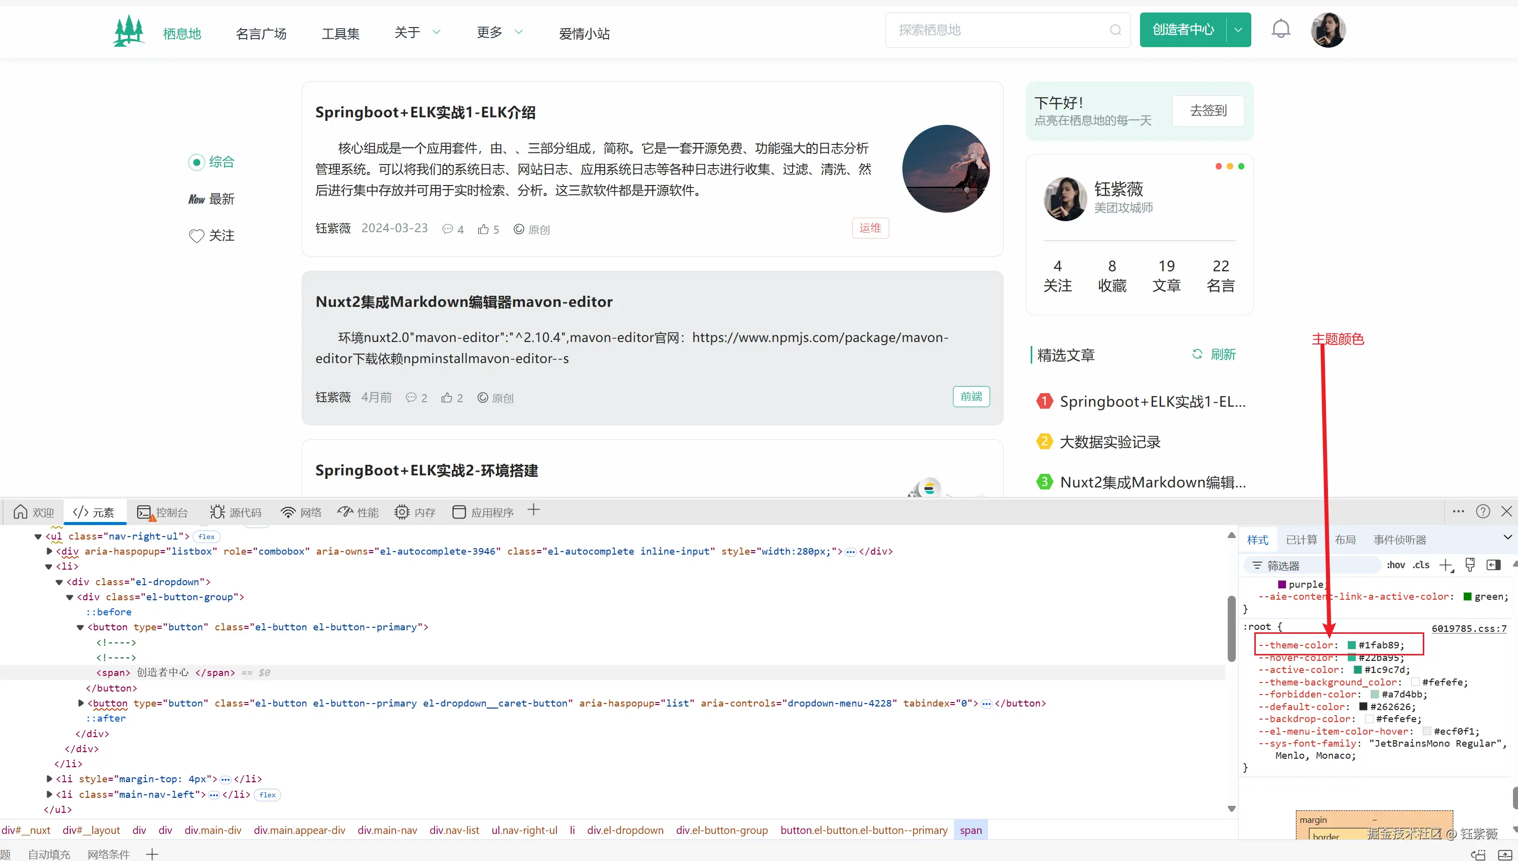Toggle the :hov element state pane
The width and height of the screenshot is (1518, 861).
click(1396, 565)
